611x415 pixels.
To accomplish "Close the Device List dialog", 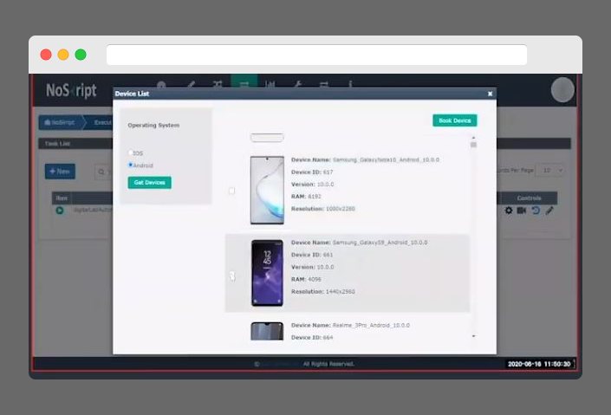I will coord(490,94).
